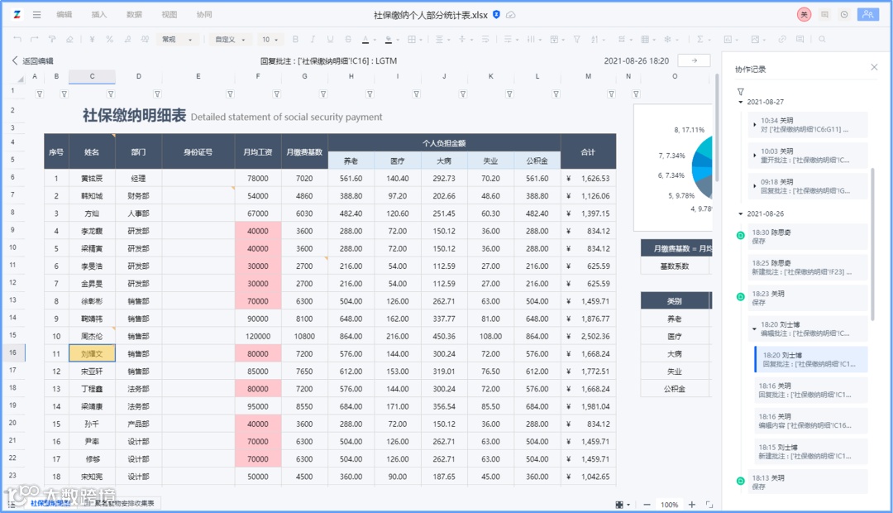Click the fullscreen icon in status bar
The width and height of the screenshot is (893, 513).
709,505
